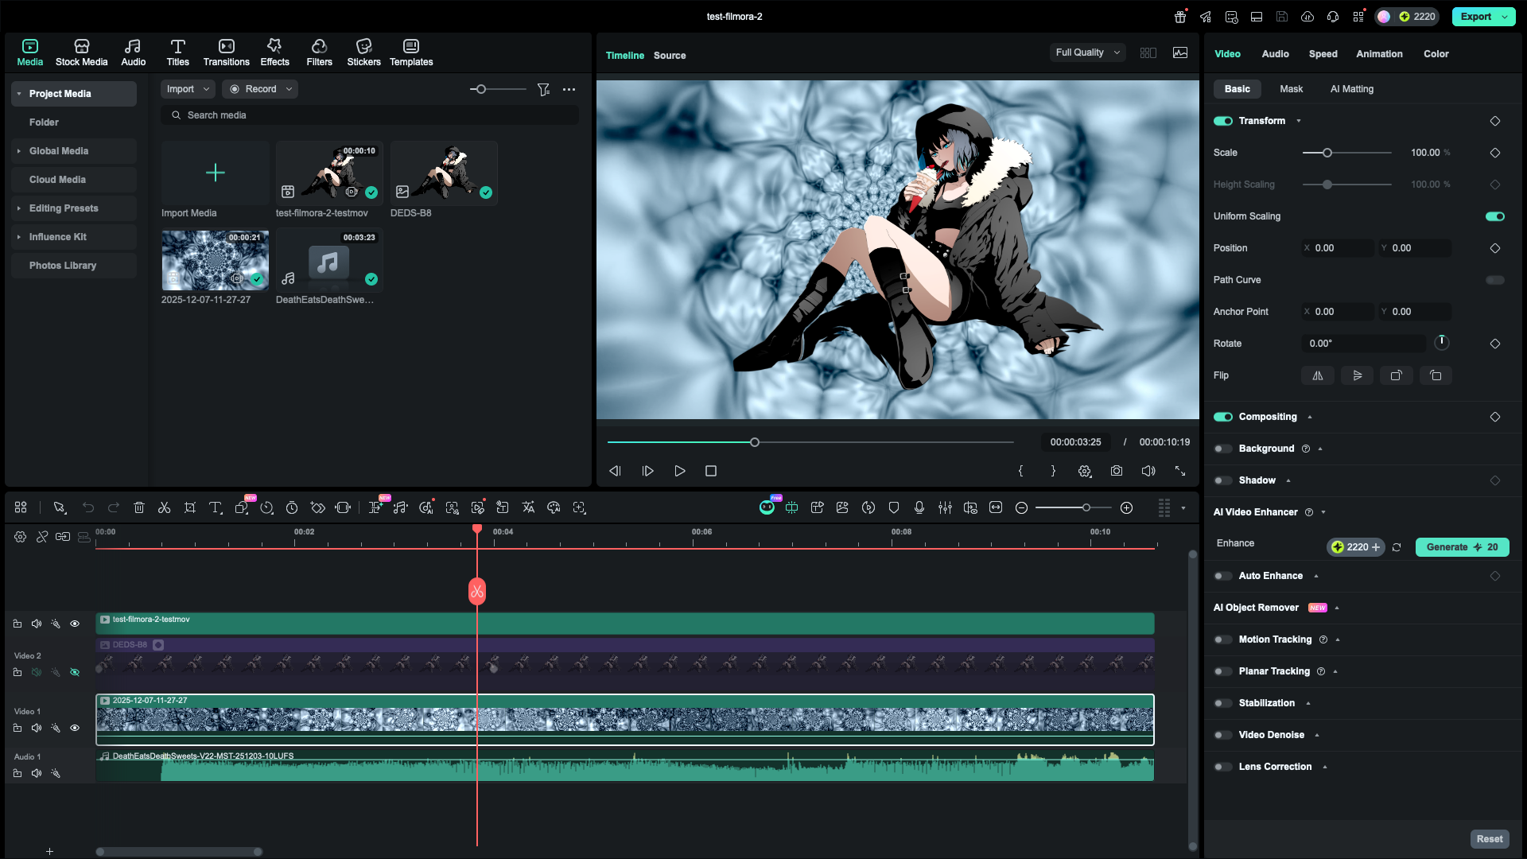The height and width of the screenshot is (859, 1527).
Task: Click the delete trash icon
Action: coord(138,507)
